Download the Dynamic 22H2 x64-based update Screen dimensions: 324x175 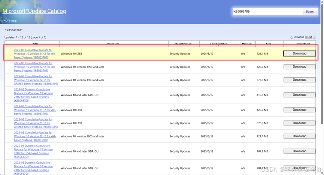click(x=299, y=151)
